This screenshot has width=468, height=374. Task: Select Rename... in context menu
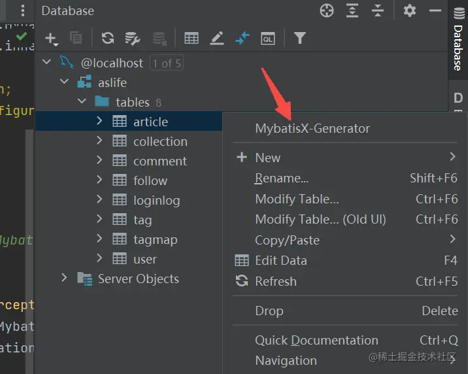click(345, 178)
